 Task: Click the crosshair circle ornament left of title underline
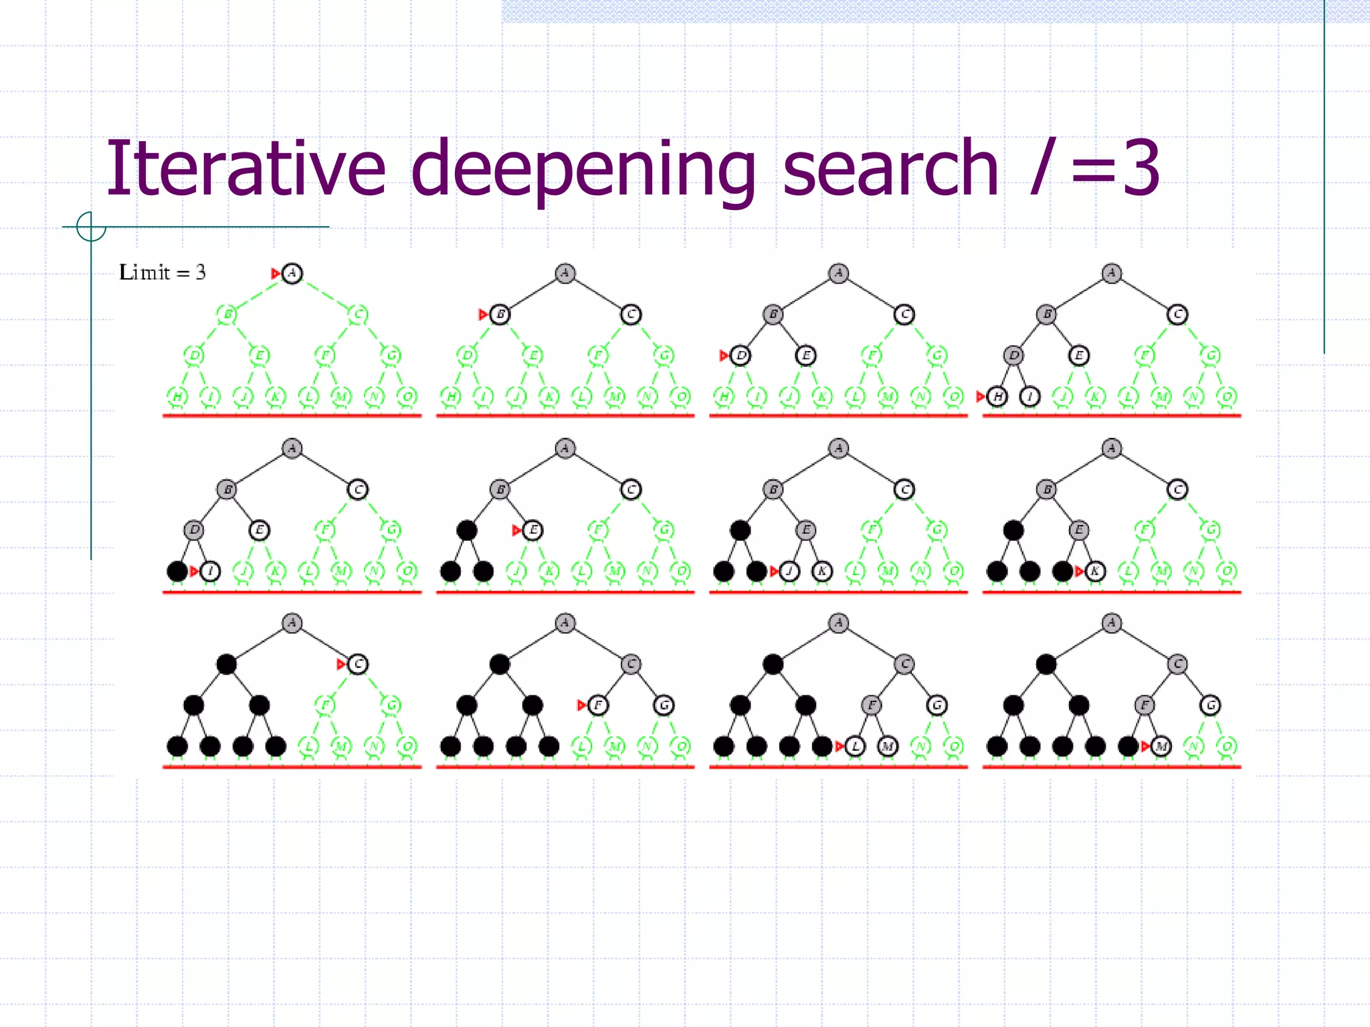(91, 227)
